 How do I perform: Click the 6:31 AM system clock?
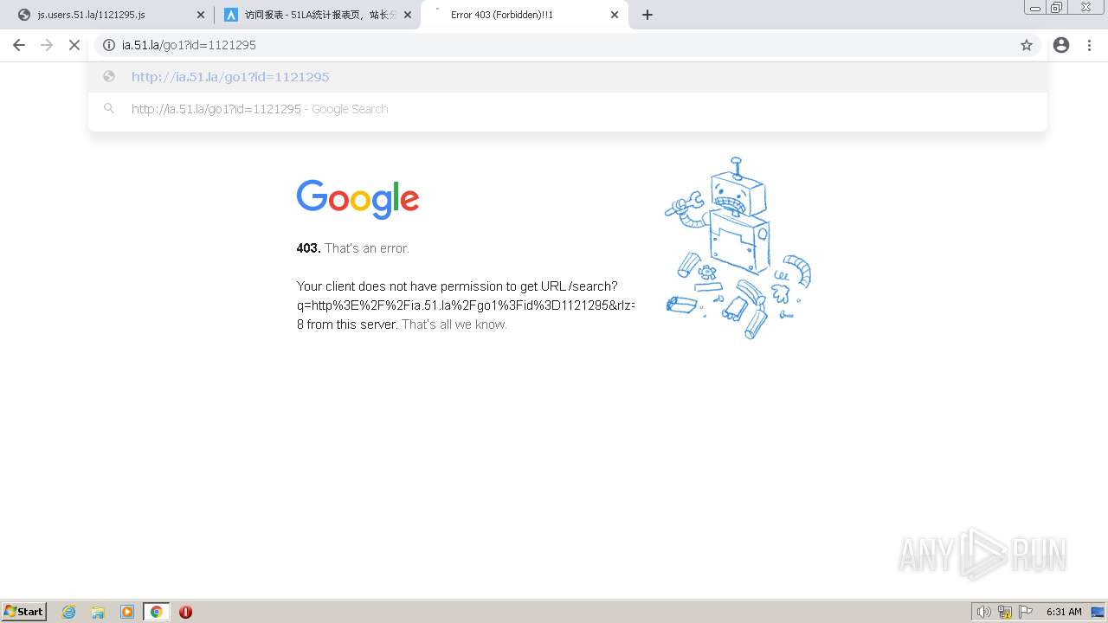point(1064,612)
